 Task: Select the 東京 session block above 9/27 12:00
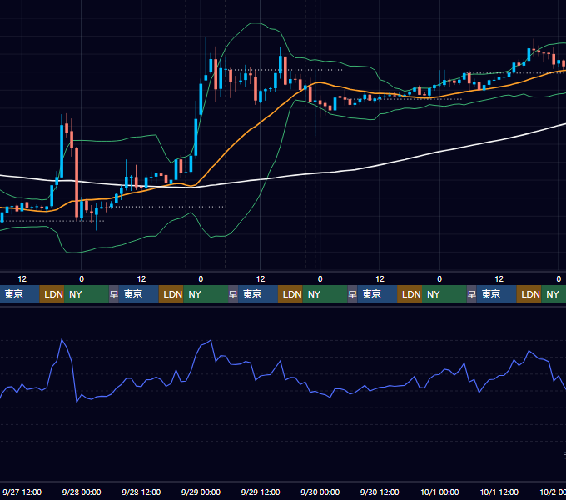19,294
